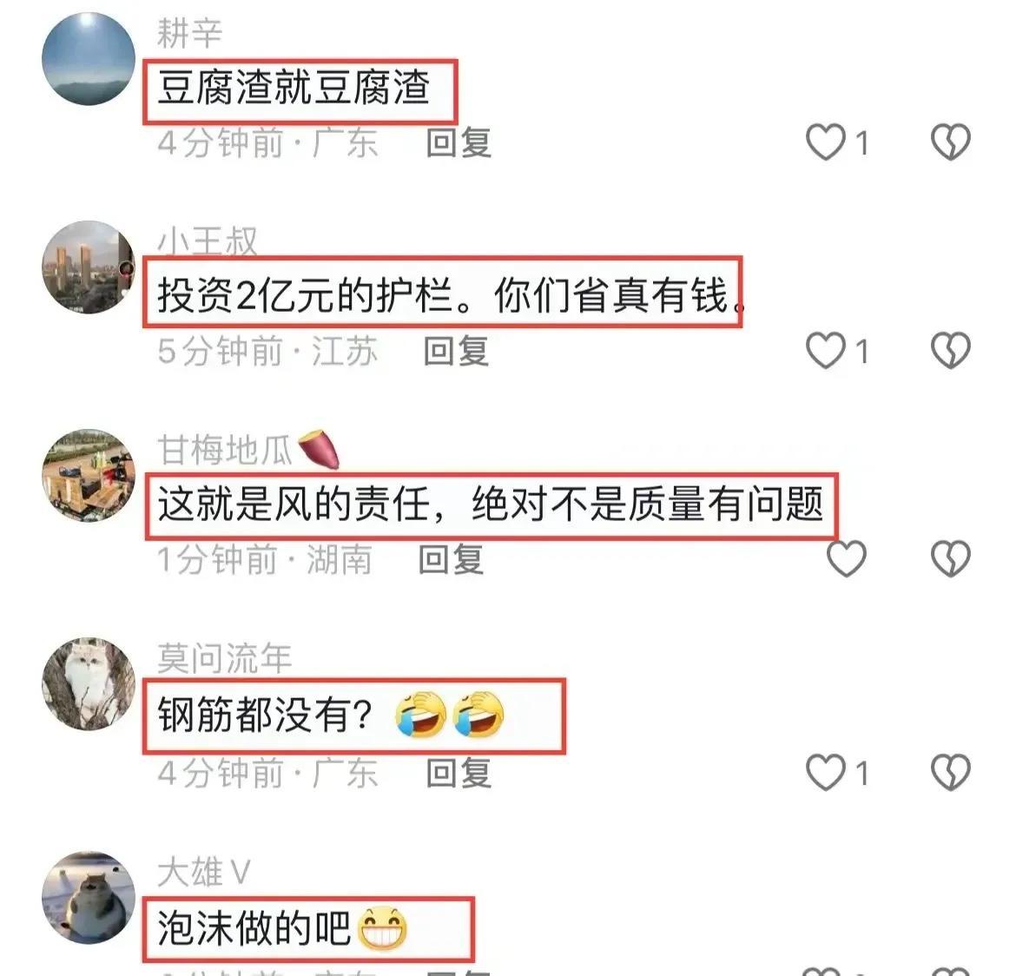Open 耕辛's profile avatar
Screen dimensions: 1016x976
(89, 58)
